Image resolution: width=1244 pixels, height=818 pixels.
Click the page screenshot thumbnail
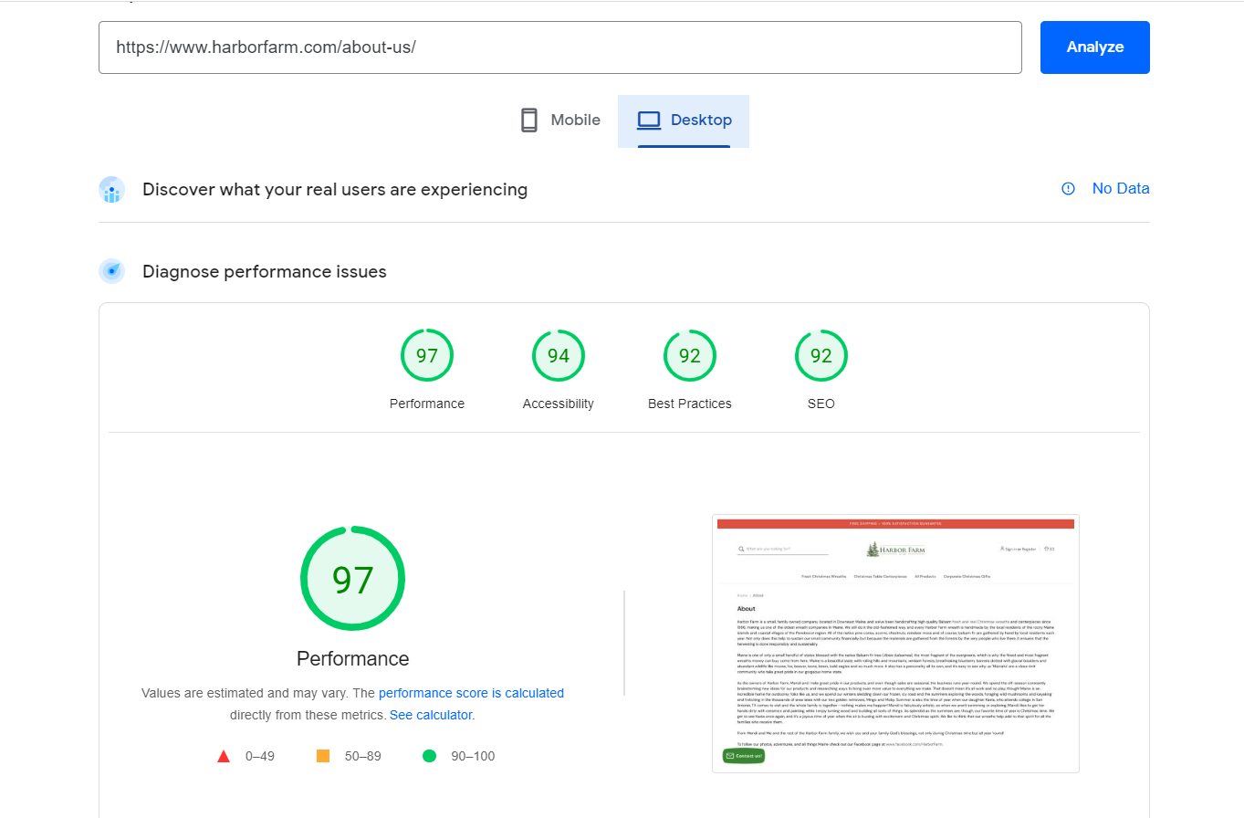(x=895, y=644)
